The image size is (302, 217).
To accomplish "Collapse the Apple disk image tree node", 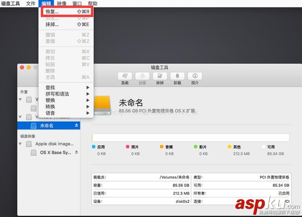I will tap(20, 144).
